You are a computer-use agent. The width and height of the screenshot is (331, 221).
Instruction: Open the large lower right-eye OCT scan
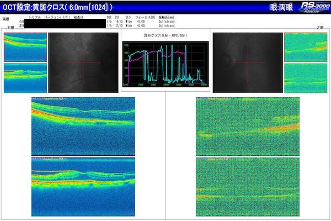[83, 187]
